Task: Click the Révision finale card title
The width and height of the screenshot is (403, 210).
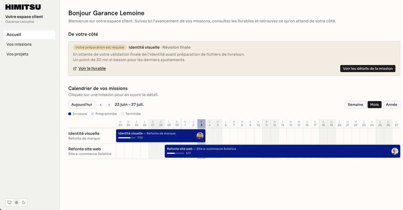Action: coord(176,47)
